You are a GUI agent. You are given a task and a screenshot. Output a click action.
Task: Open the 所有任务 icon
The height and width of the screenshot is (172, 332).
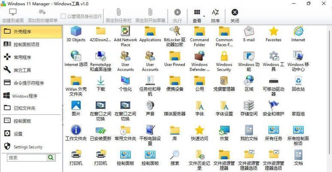pyautogui.click(x=274, y=130)
